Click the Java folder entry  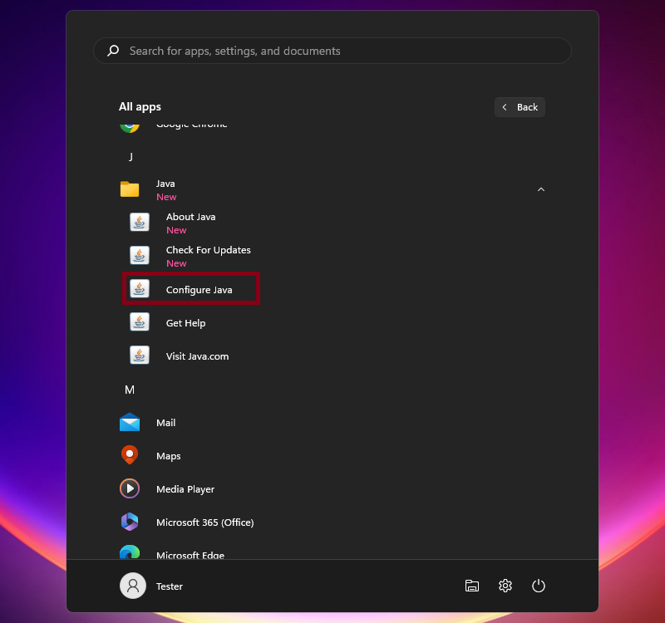pos(165,189)
